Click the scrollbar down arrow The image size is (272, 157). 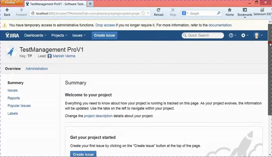click(x=270, y=154)
